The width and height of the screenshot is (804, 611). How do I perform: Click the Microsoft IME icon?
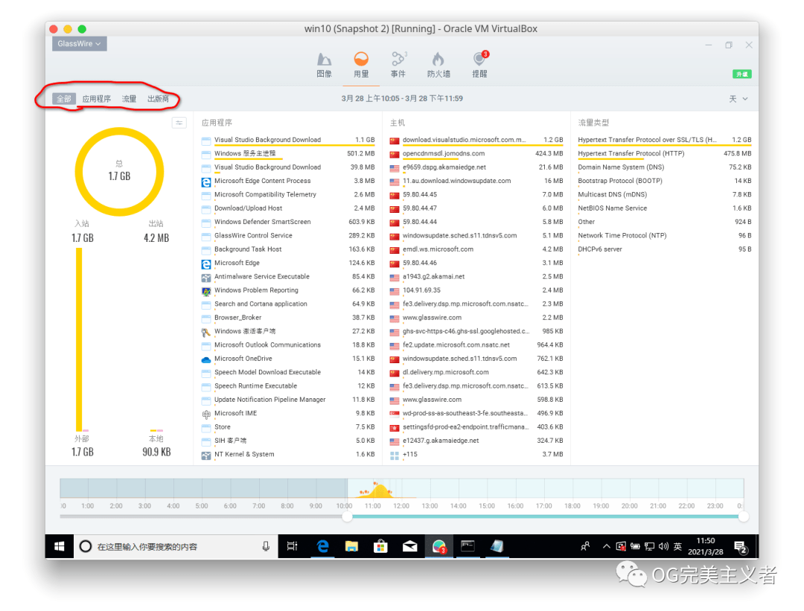pos(206,414)
